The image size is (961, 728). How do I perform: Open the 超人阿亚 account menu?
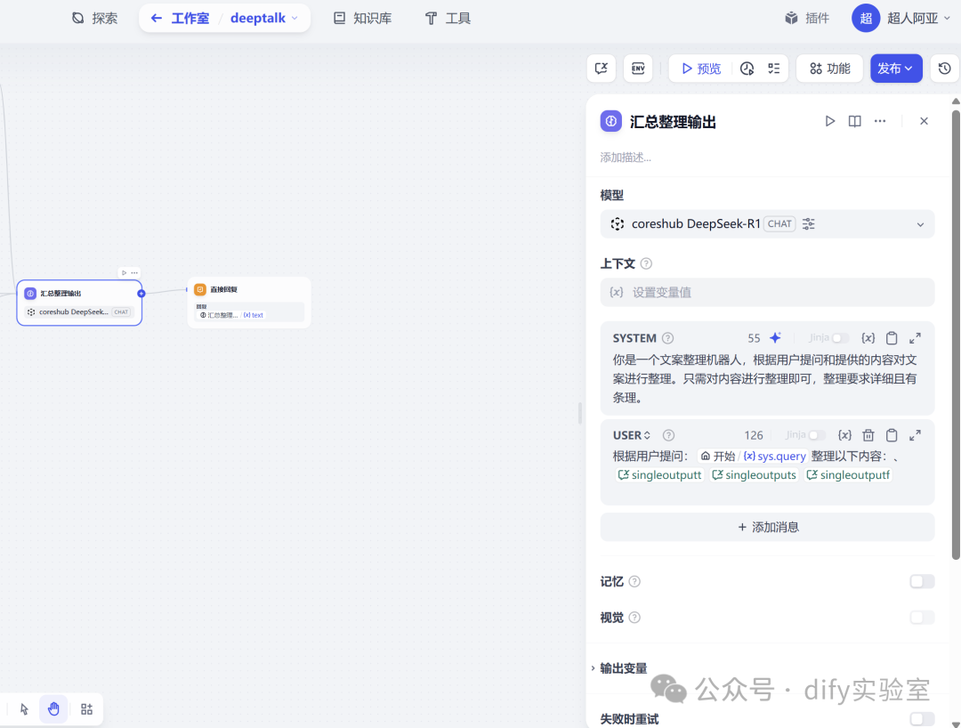[x=918, y=19]
